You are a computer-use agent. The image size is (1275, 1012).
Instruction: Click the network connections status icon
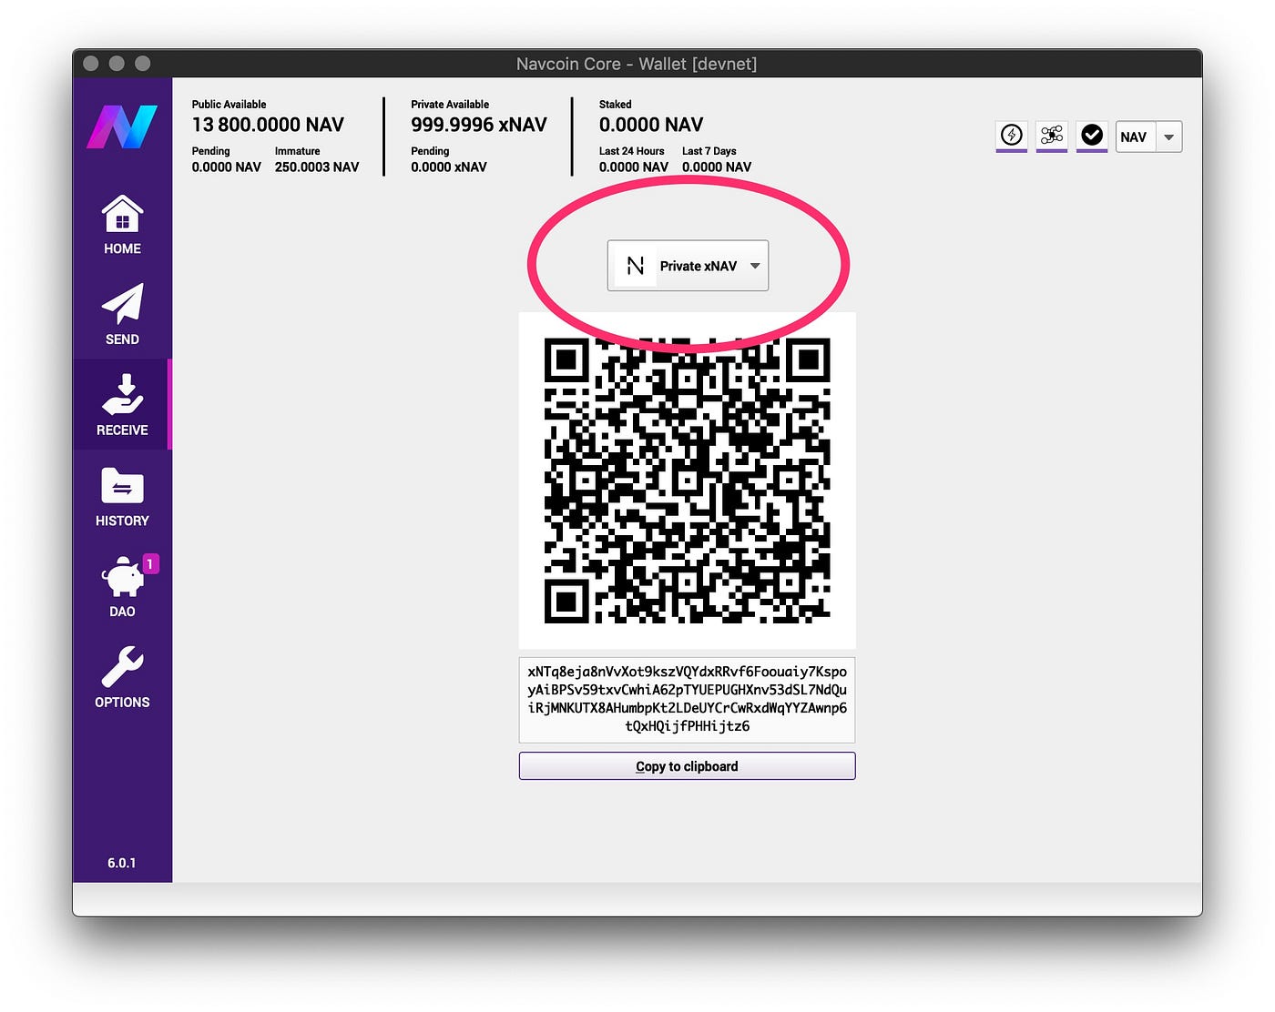click(x=1052, y=136)
